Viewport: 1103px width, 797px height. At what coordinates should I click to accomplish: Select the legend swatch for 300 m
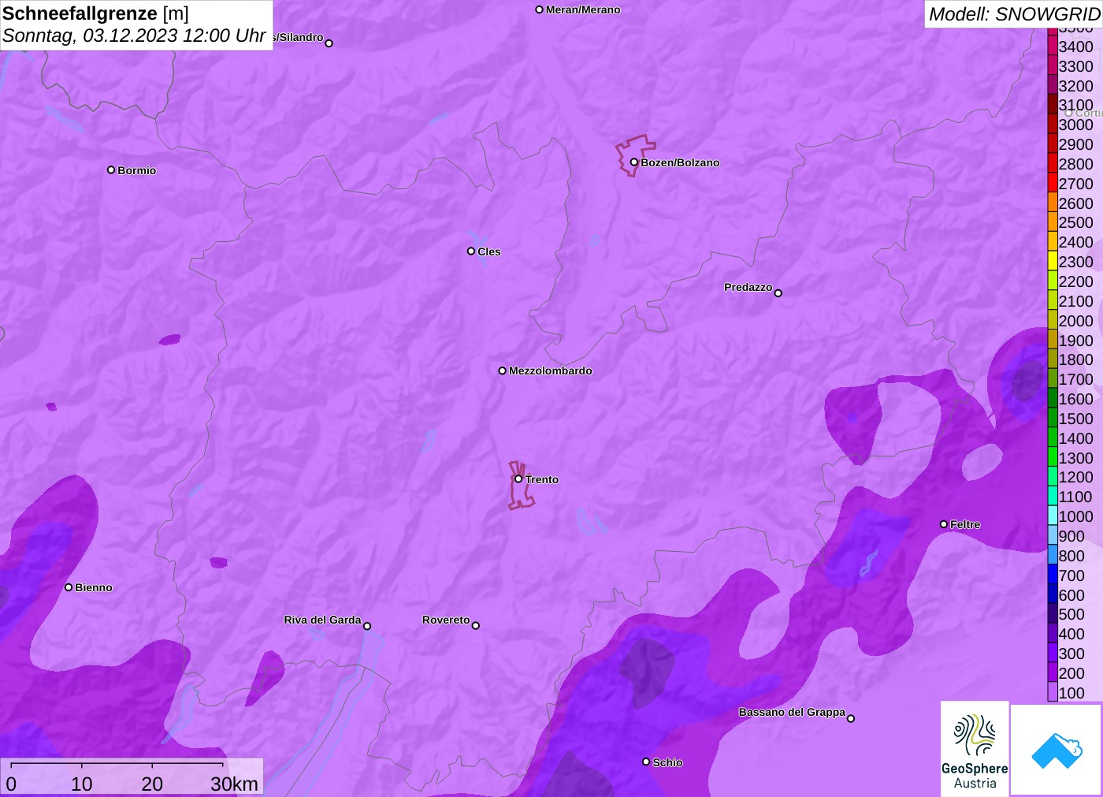[x=1053, y=653]
